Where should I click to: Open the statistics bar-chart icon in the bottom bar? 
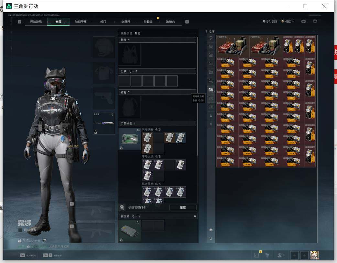[256, 255]
